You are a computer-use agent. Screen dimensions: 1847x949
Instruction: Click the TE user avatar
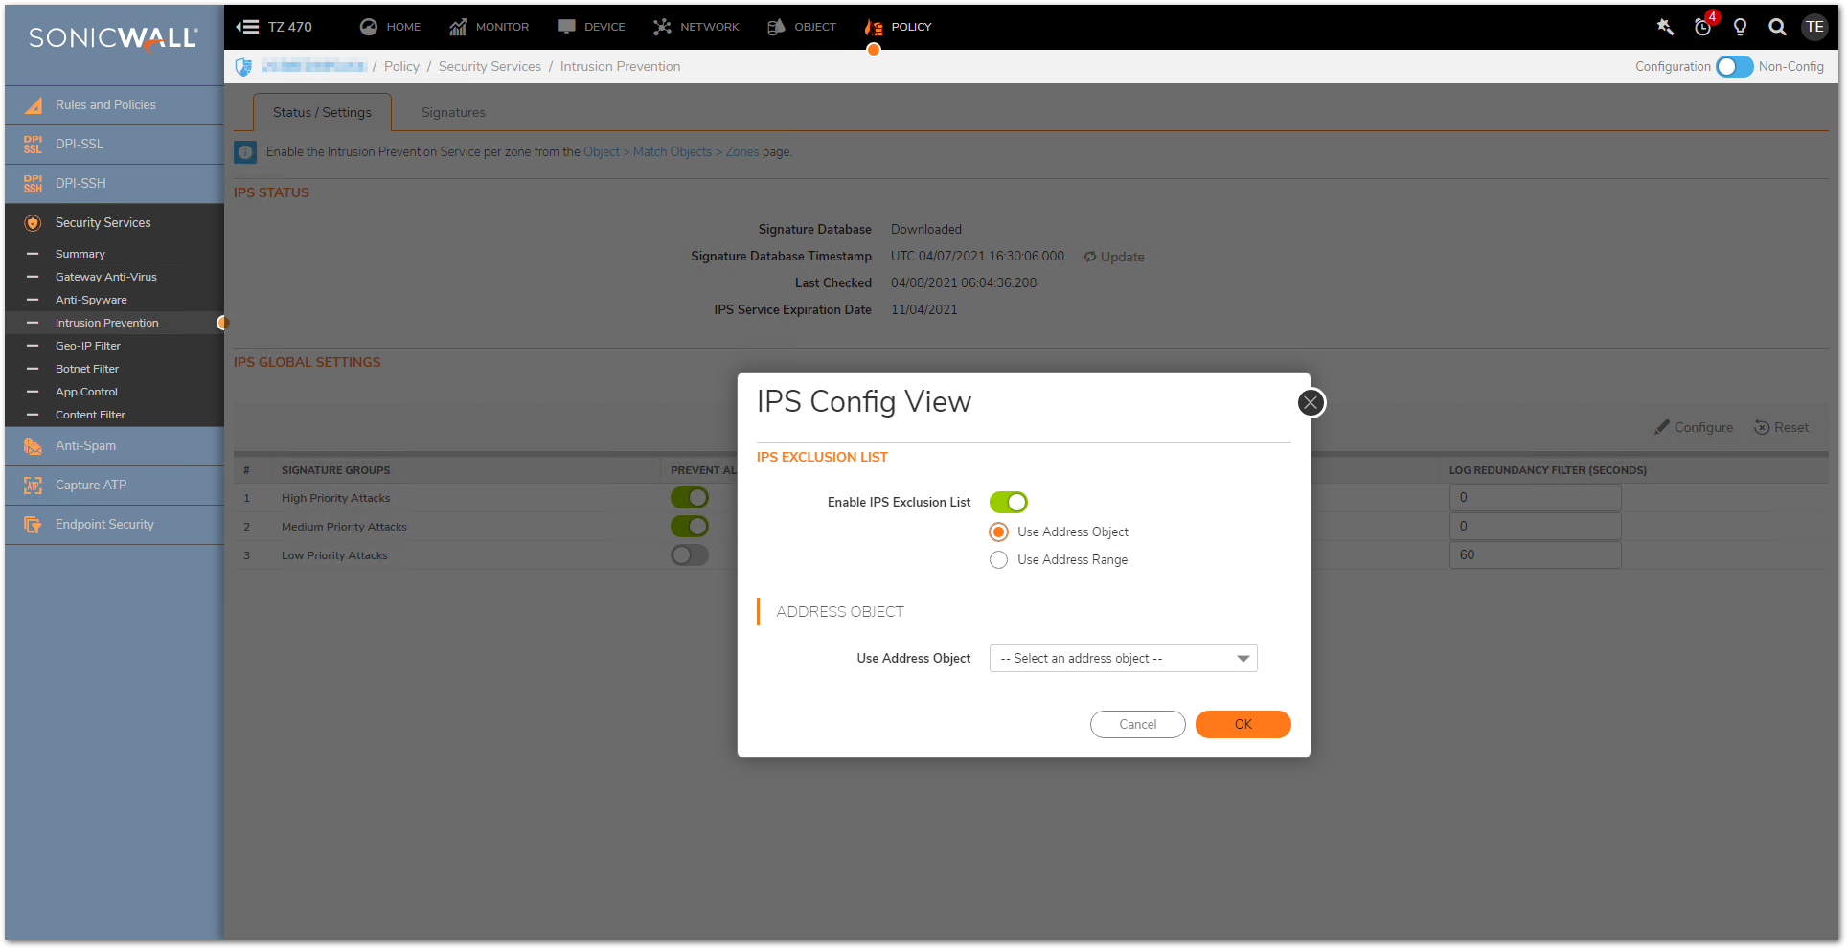coord(1814,27)
